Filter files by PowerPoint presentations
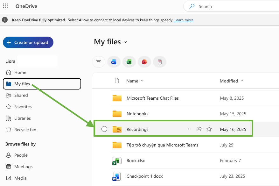 click(x=144, y=62)
